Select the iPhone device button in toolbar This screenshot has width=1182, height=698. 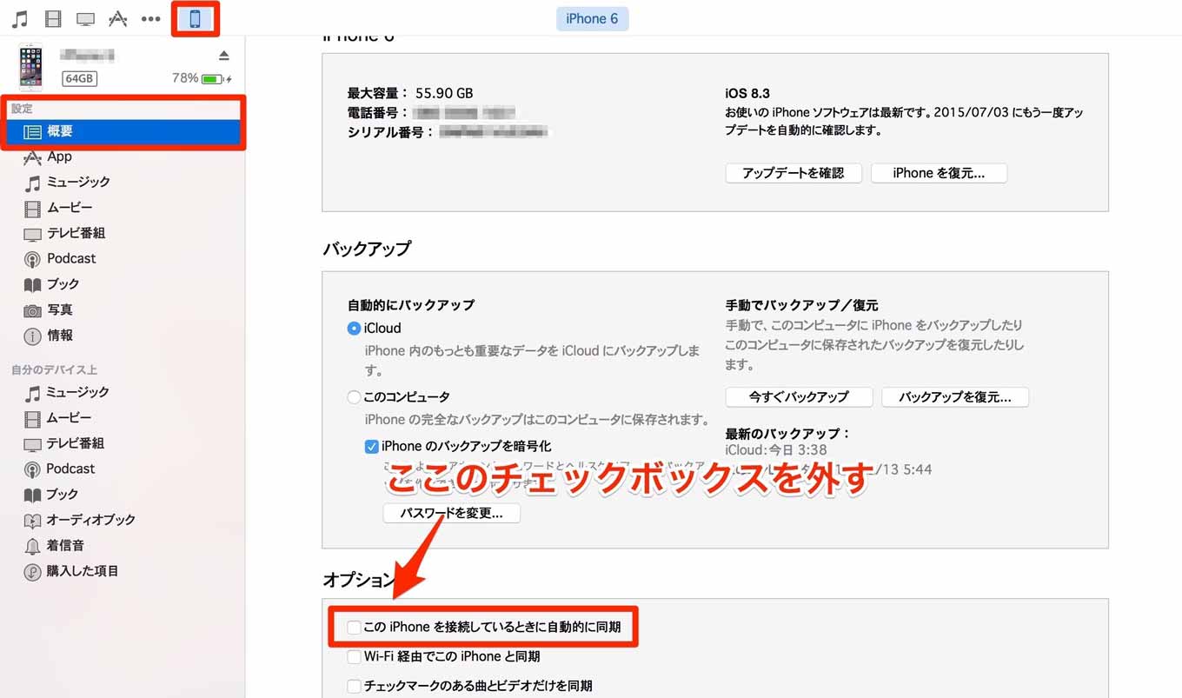coord(195,18)
